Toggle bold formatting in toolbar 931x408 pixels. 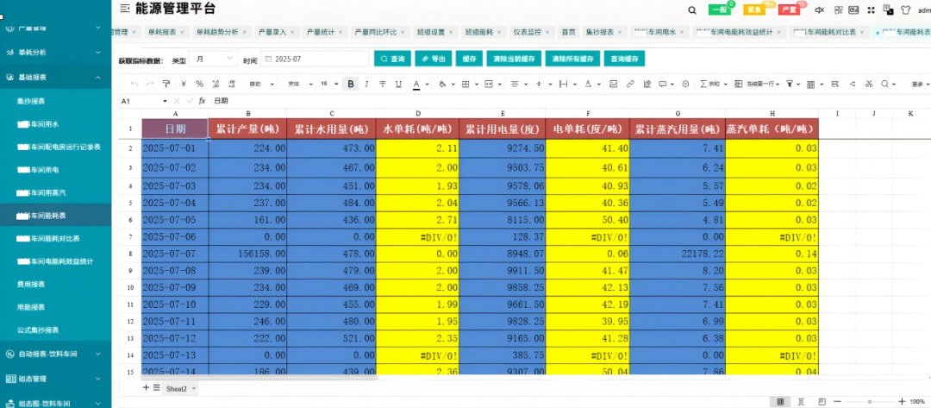(x=351, y=85)
